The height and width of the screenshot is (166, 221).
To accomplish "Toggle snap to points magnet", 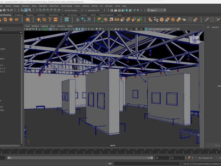I will coord(48,10).
